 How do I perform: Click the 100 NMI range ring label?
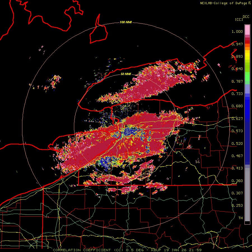click(x=126, y=22)
